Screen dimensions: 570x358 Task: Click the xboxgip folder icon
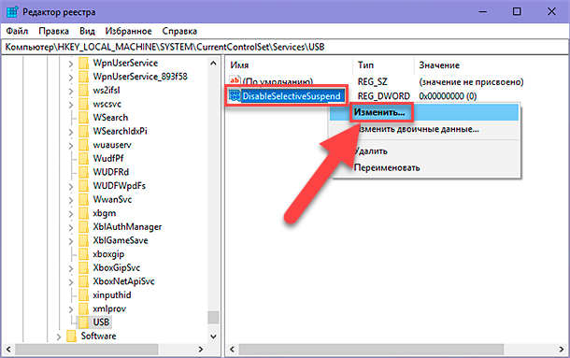(x=83, y=254)
